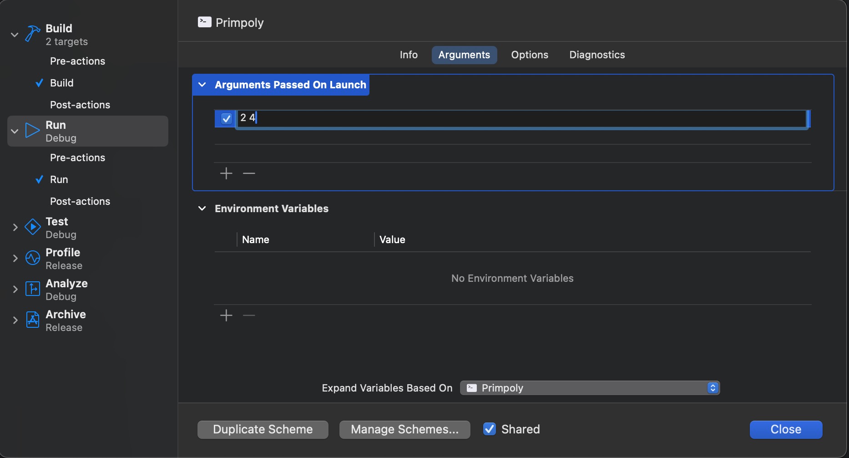Screen dimensions: 849x458
Task: Click the Test diamond play icon
Action: 32,227
